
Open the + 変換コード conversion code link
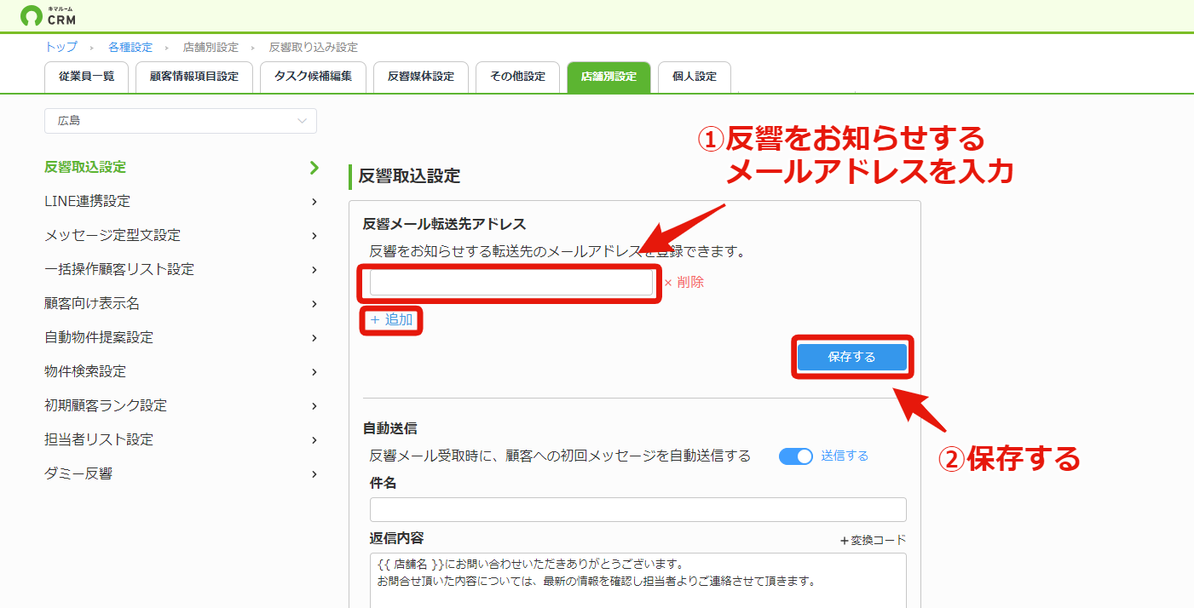click(873, 540)
